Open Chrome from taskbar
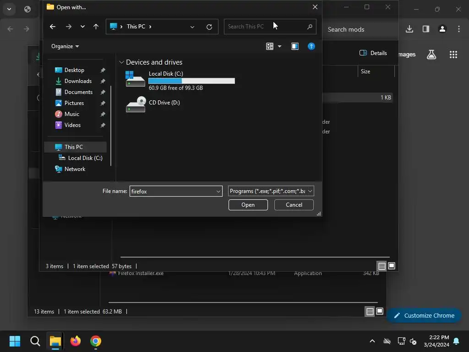Viewport: 469px width, 352px height. pos(96,341)
